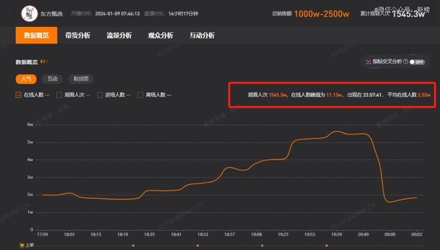Click the 东方甄选 account avatar
Viewport: 440px width, 250px height.
[x=30, y=13]
